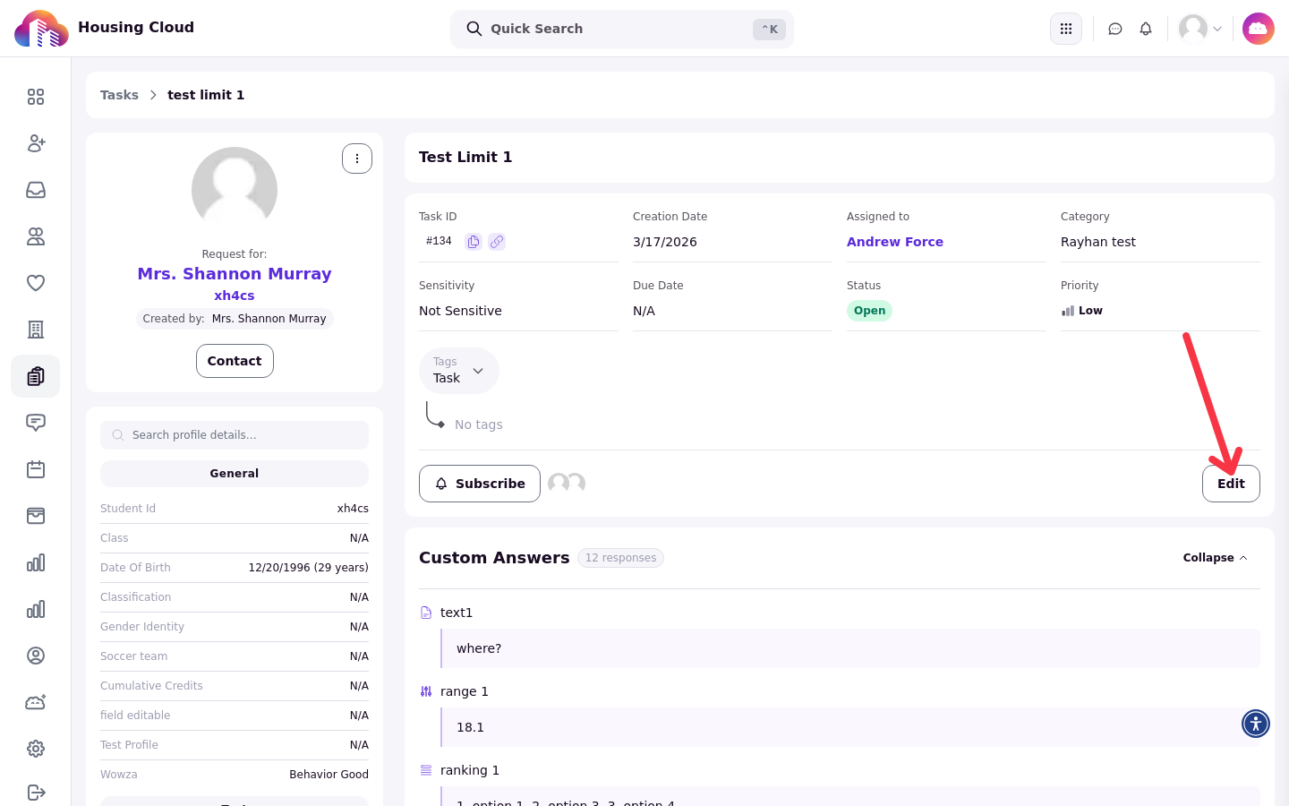Open the people group sidebar icon
1289x806 pixels.
click(x=36, y=236)
